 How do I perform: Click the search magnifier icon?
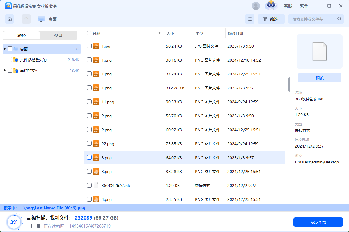click(x=339, y=19)
